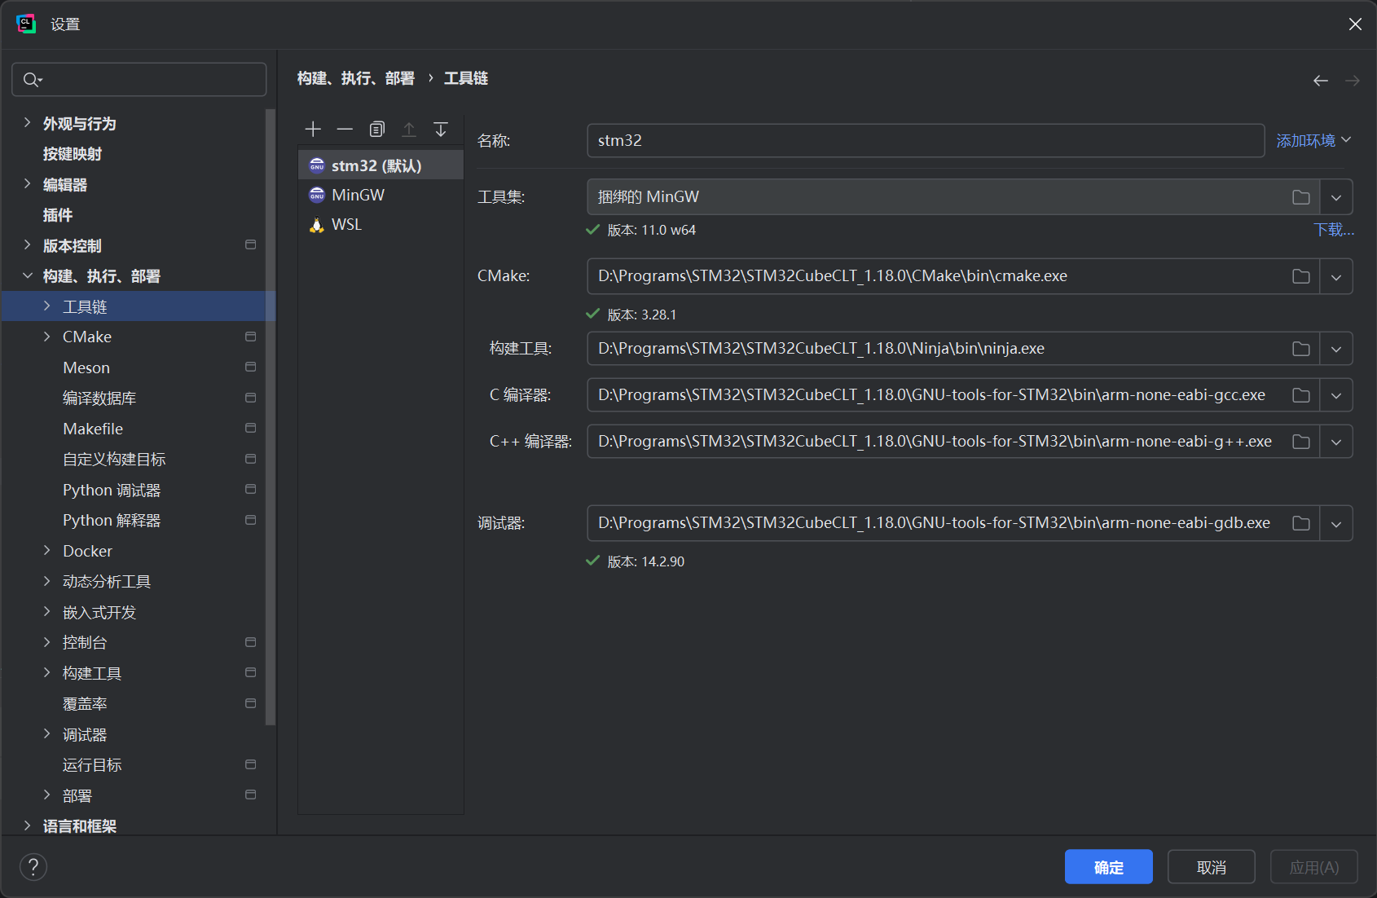
Task: Open debugger dropdown arrow
Action: tap(1336, 523)
